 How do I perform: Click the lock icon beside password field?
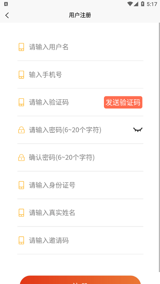pos(21,130)
